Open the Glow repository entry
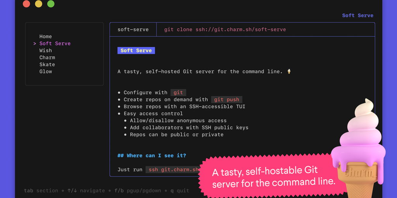Image resolution: width=397 pixels, height=198 pixels. pos(46,72)
